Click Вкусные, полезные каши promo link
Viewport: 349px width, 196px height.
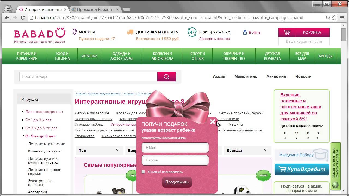301,107
